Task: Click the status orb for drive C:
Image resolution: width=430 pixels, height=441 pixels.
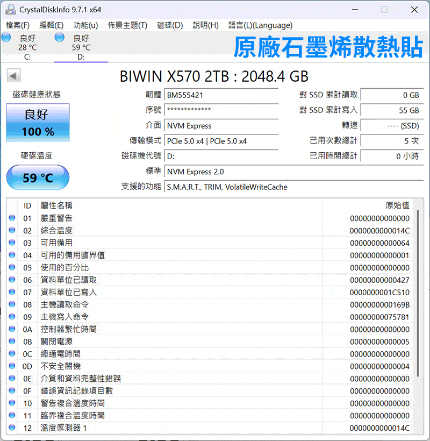Action: point(6,38)
